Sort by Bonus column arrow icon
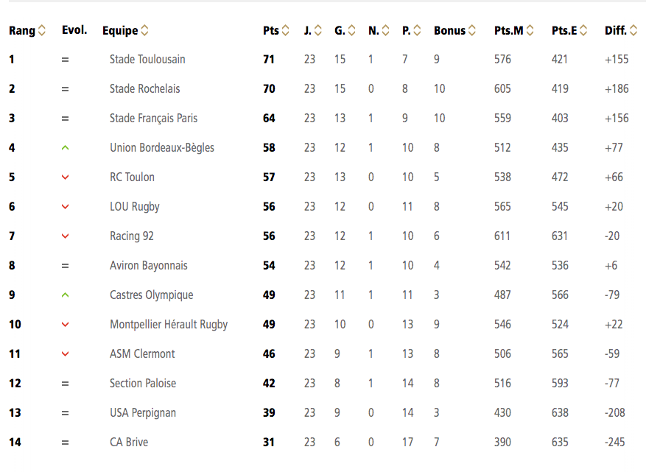 point(472,30)
